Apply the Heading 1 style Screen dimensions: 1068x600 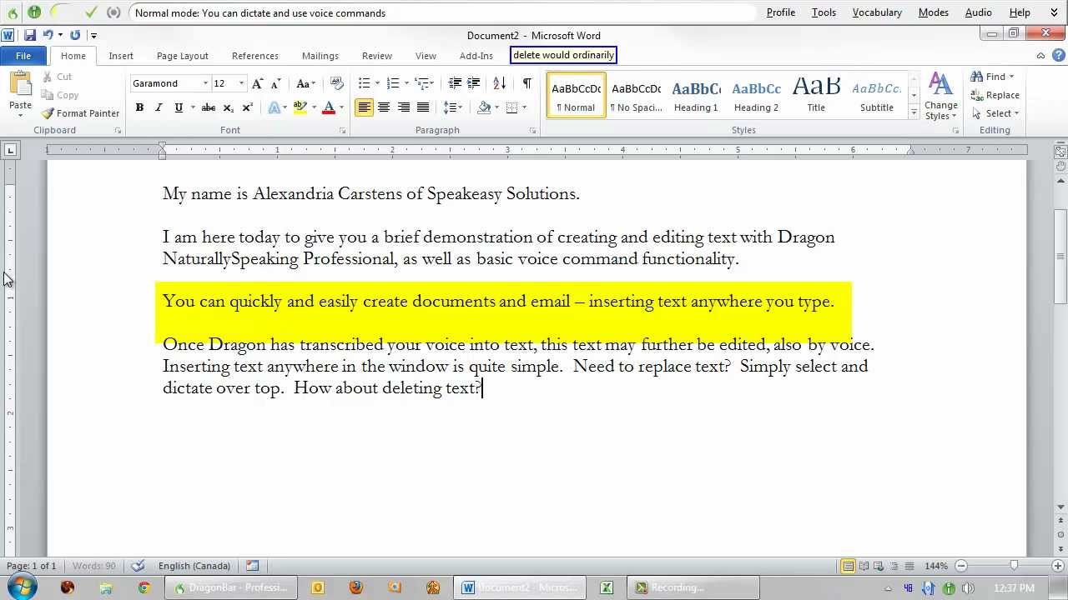(x=696, y=96)
